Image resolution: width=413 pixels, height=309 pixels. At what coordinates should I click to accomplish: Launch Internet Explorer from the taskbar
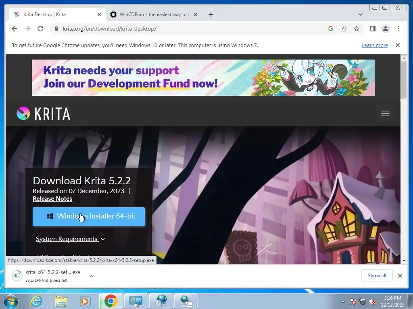tap(36, 301)
